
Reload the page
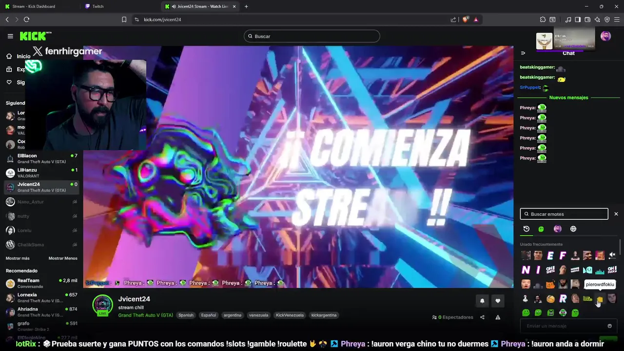[x=26, y=19]
